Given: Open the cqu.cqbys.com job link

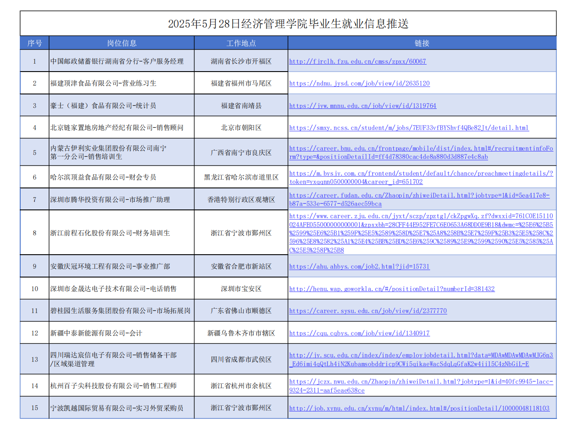Looking at the screenshot, I should [359, 333].
